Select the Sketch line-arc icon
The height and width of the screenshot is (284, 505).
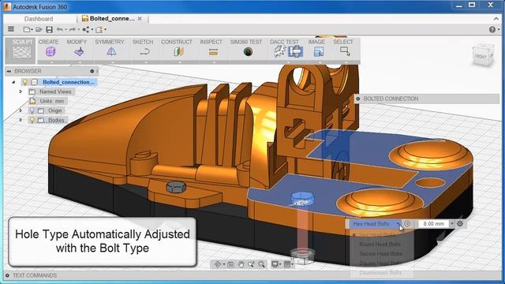click(145, 51)
